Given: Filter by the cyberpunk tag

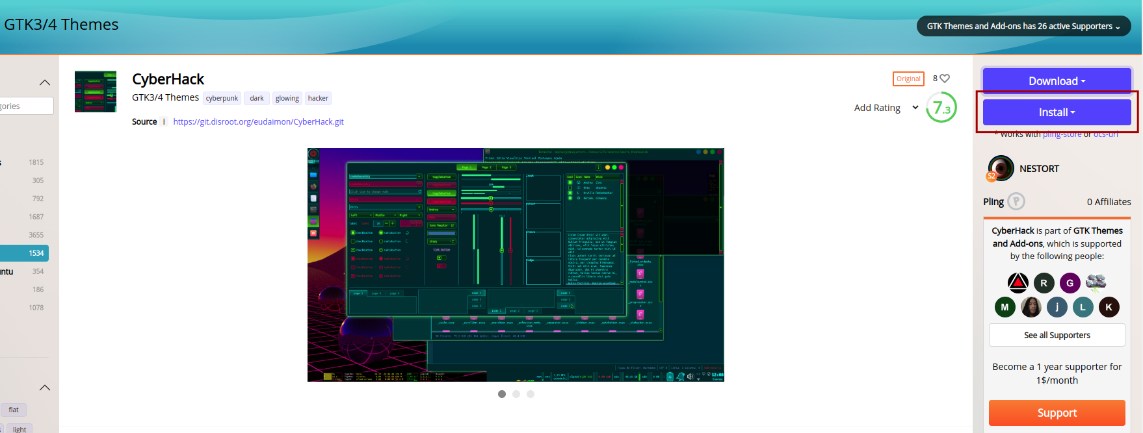Looking at the screenshot, I should [x=222, y=99].
